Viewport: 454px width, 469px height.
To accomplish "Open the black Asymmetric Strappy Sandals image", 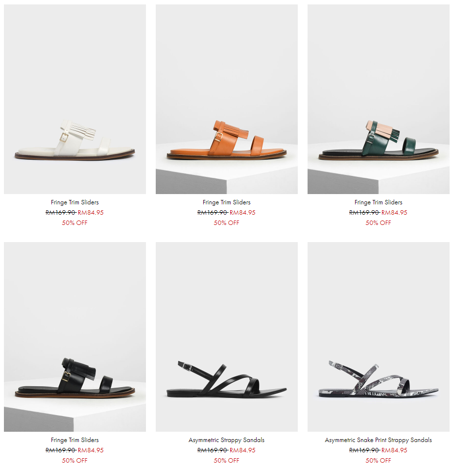I will coord(227,337).
